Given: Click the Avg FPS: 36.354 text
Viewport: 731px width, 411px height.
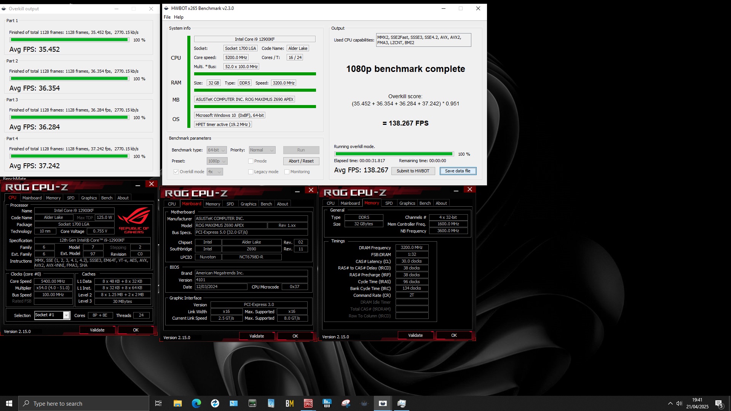Looking at the screenshot, I should 35,88.
